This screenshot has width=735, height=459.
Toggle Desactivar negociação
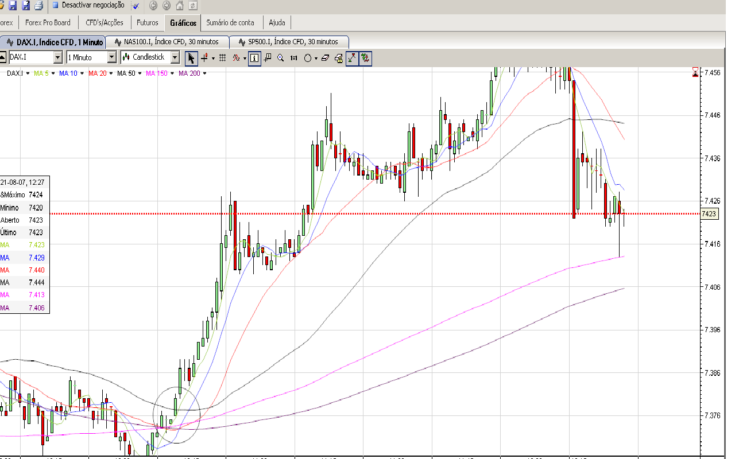tap(88, 5)
